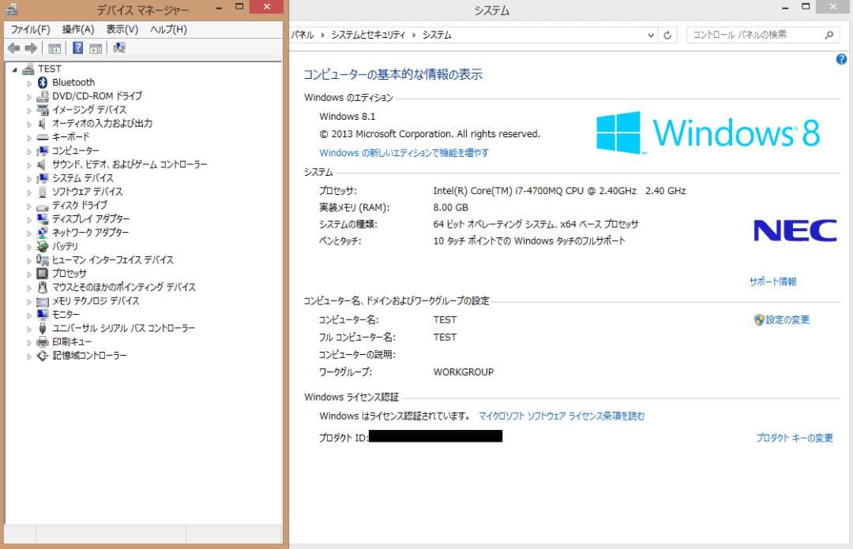The height and width of the screenshot is (549, 853).
Task: Click Windows の新しいエディションで機能を増やす link
Action: point(404,153)
